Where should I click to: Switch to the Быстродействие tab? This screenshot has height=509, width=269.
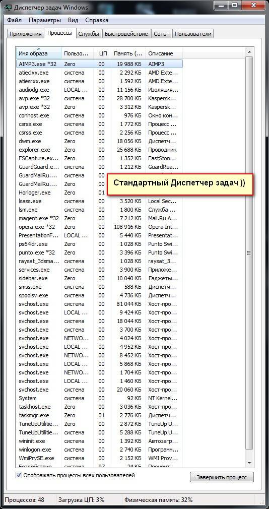(126, 34)
